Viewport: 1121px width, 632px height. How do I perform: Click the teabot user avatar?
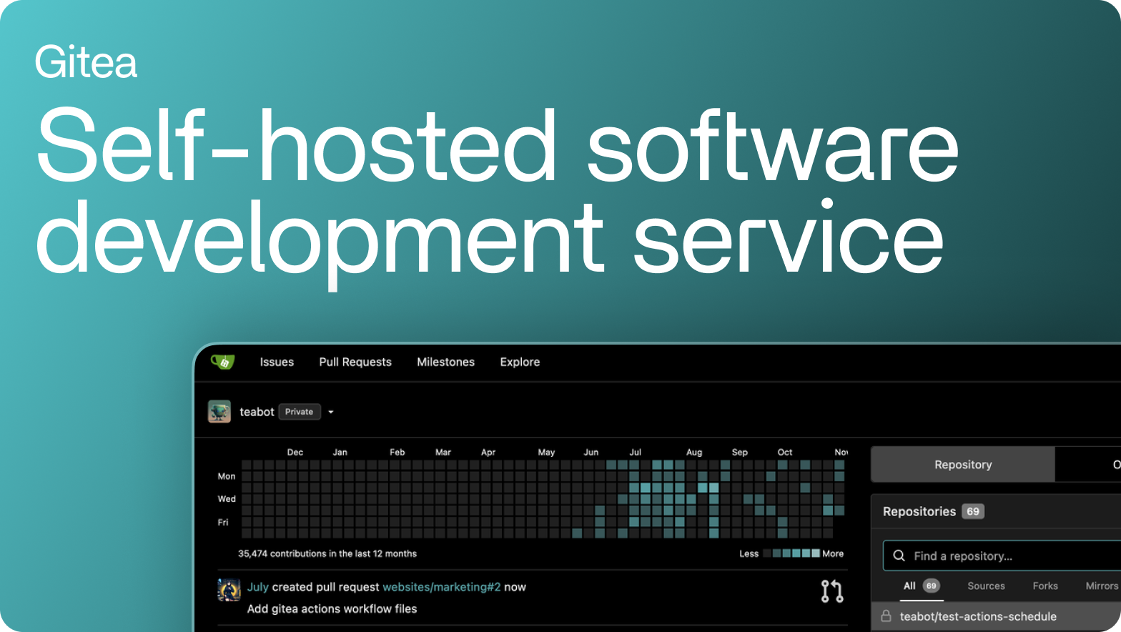coord(219,412)
